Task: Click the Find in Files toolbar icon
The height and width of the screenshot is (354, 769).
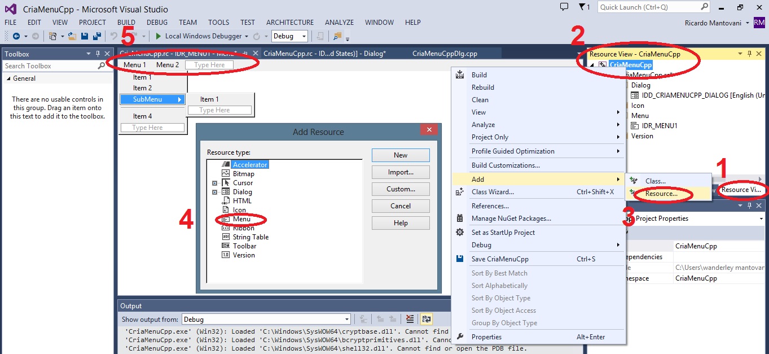Action: pyautogui.click(x=337, y=36)
